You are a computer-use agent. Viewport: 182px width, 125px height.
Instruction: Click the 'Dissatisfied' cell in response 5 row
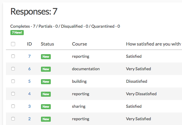(137, 81)
